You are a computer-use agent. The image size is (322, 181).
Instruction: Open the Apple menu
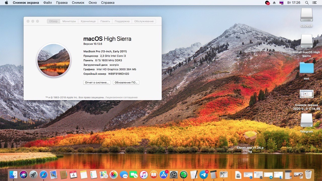pos(6,3)
